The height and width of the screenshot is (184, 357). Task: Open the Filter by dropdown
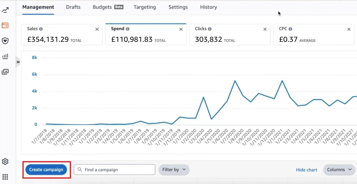174,170
